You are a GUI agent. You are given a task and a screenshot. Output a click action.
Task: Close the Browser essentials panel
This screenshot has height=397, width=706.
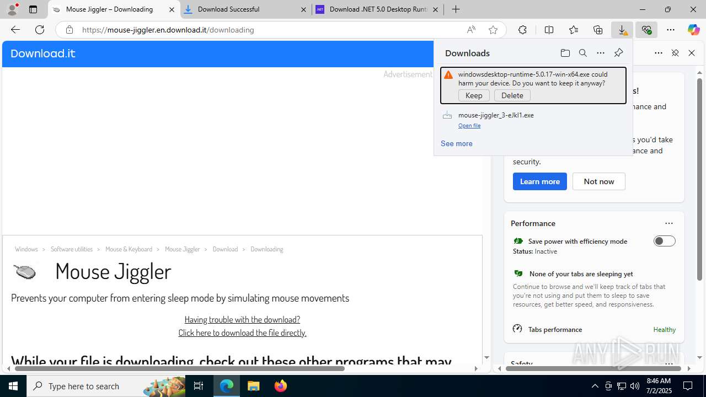[692, 53]
